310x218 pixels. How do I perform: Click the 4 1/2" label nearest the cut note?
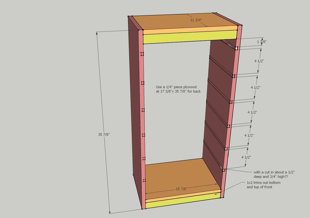(x=246, y=157)
